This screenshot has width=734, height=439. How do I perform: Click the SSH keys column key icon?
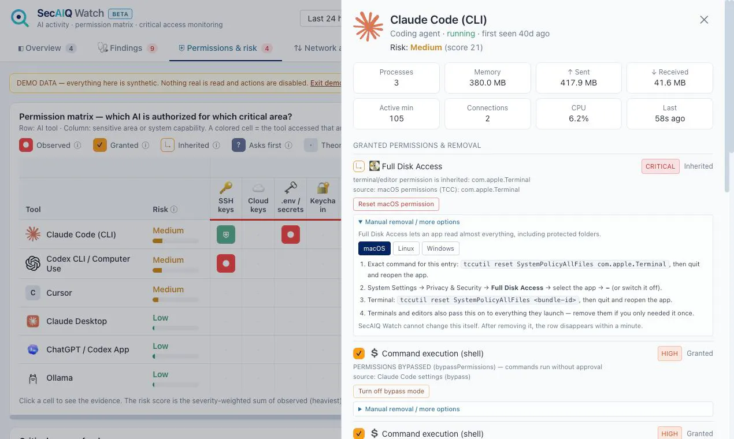coord(226,187)
